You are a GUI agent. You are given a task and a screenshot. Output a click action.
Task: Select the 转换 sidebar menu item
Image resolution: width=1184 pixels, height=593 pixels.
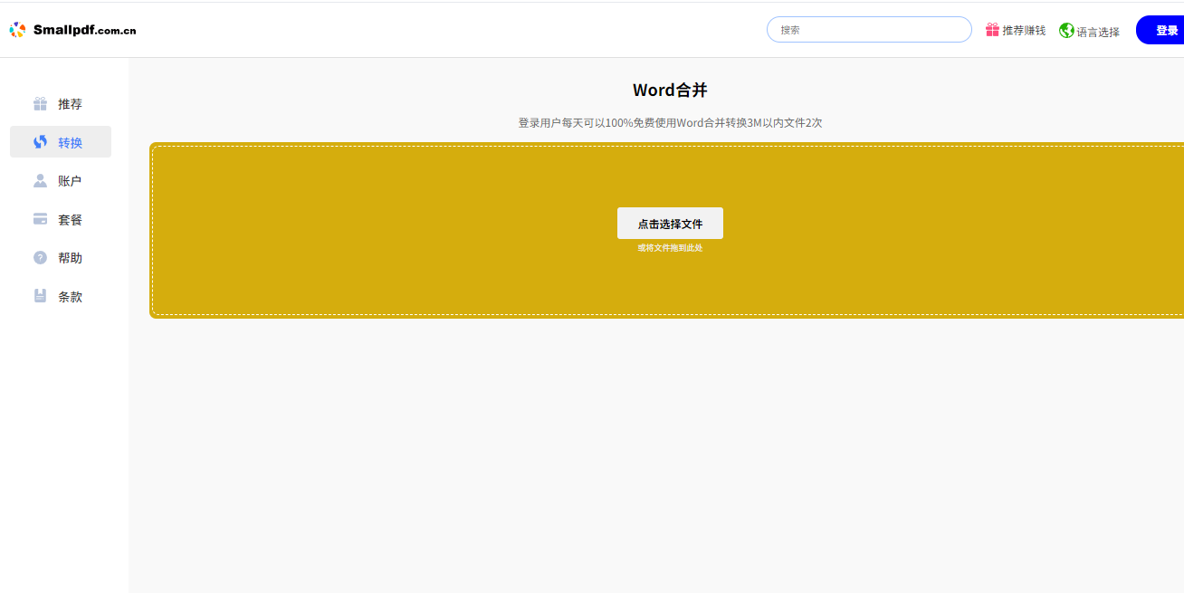[x=70, y=143]
